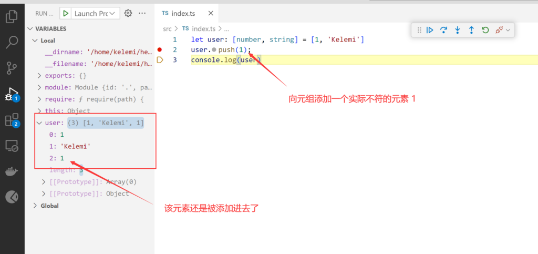Select the index.ts editor tab
Screen dimensions: 538x254
point(186,13)
